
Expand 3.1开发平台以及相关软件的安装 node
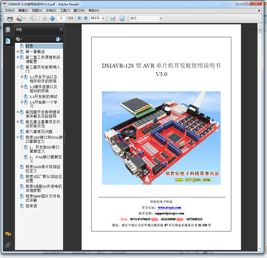coord(22,77)
